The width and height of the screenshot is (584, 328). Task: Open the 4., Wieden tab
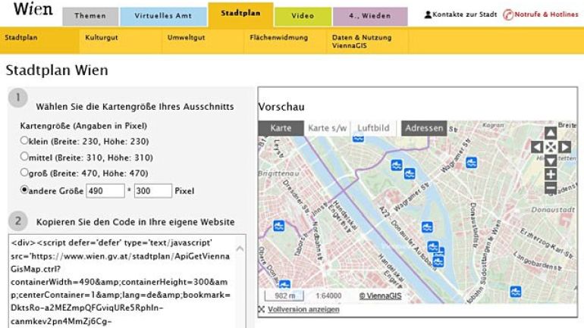pyautogui.click(x=370, y=16)
